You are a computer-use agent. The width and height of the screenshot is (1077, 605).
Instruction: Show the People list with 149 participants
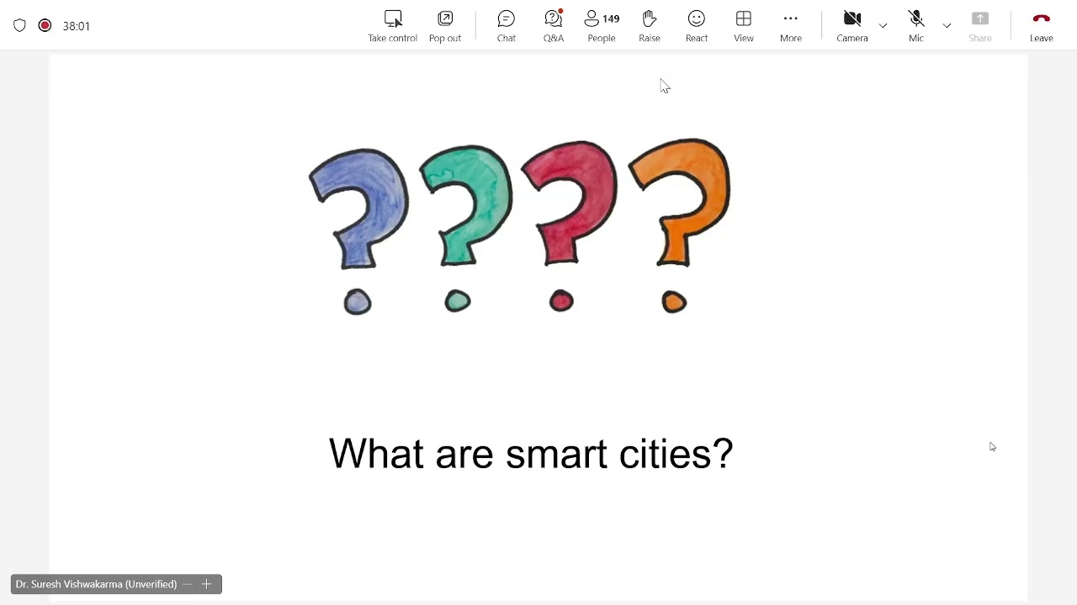(602, 26)
